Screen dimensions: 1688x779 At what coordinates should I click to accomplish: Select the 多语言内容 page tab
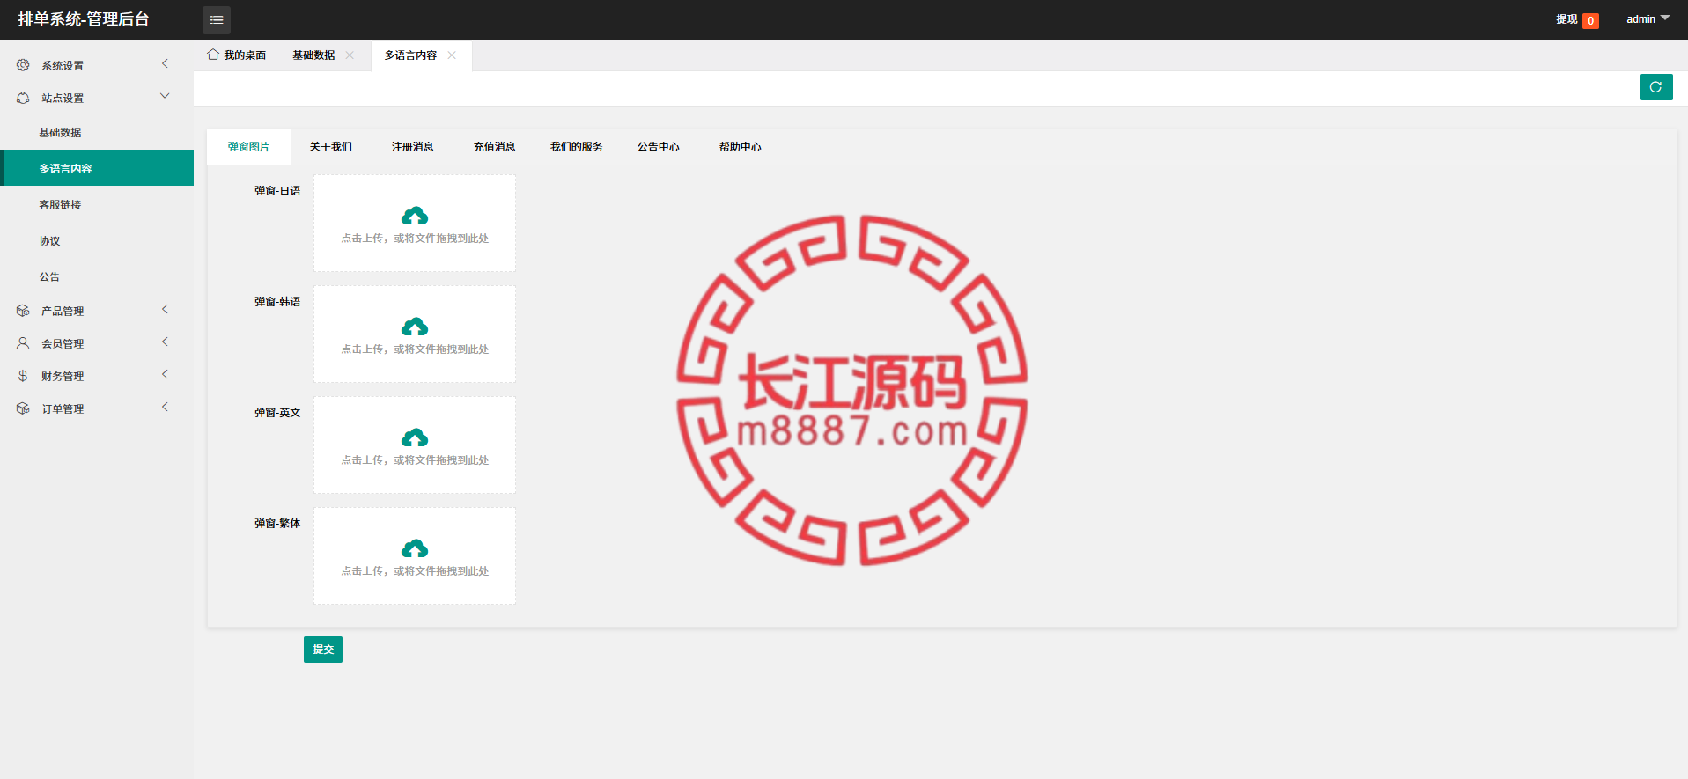(x=410, y=55)
